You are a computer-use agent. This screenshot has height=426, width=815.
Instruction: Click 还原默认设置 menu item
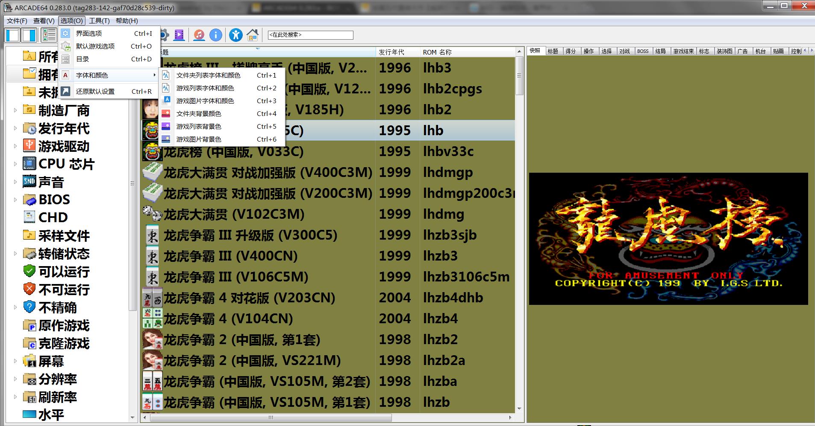pos(95,91)
